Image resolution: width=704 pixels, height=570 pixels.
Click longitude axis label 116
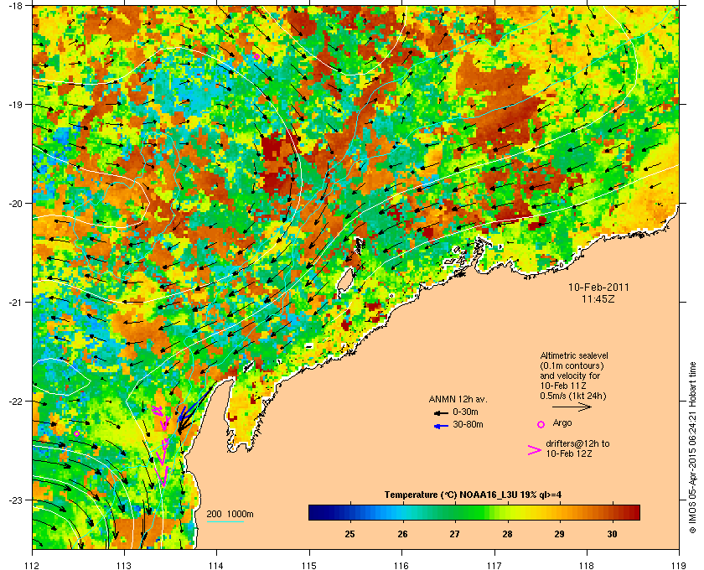point(401,566)
